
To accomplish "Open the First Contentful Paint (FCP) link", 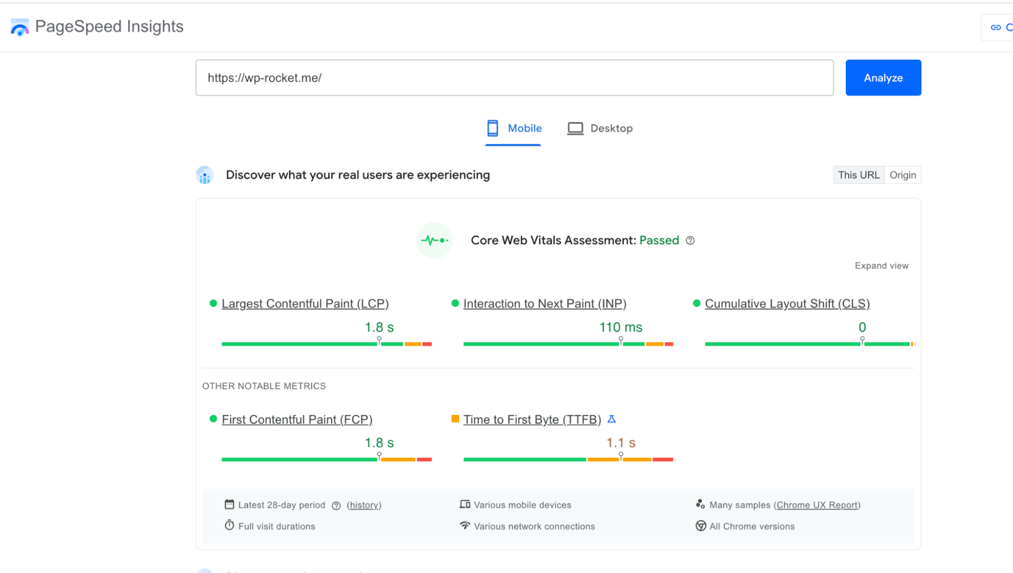I will (x=297, y=420).
